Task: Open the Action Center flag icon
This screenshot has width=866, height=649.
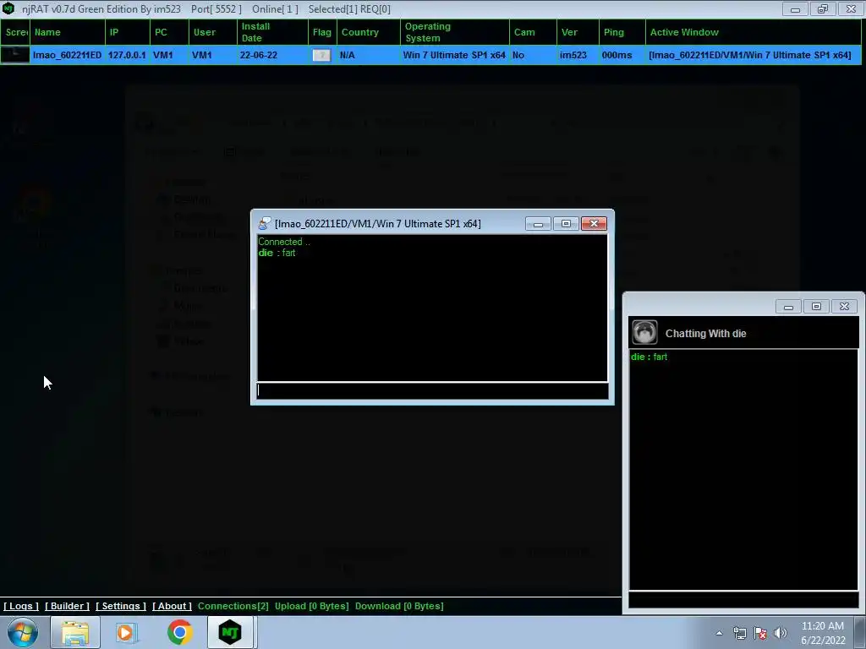Action: (x=760, y=633)
